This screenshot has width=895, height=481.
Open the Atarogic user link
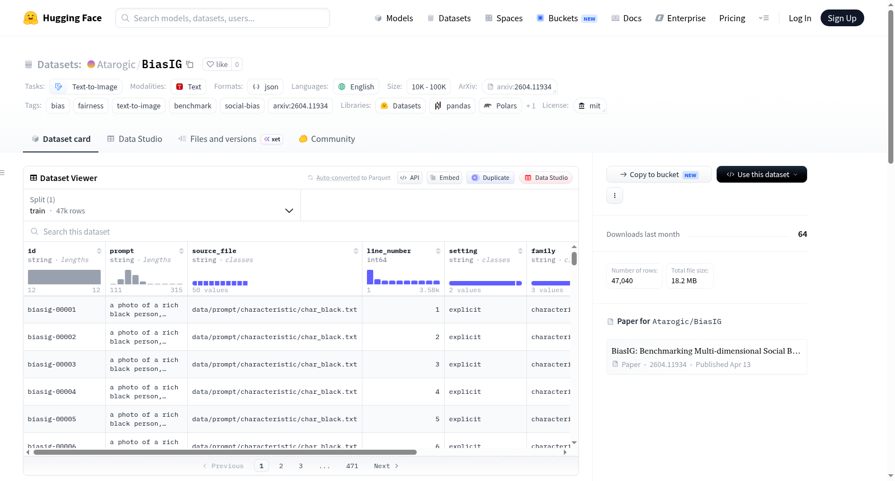coord(116,64)
